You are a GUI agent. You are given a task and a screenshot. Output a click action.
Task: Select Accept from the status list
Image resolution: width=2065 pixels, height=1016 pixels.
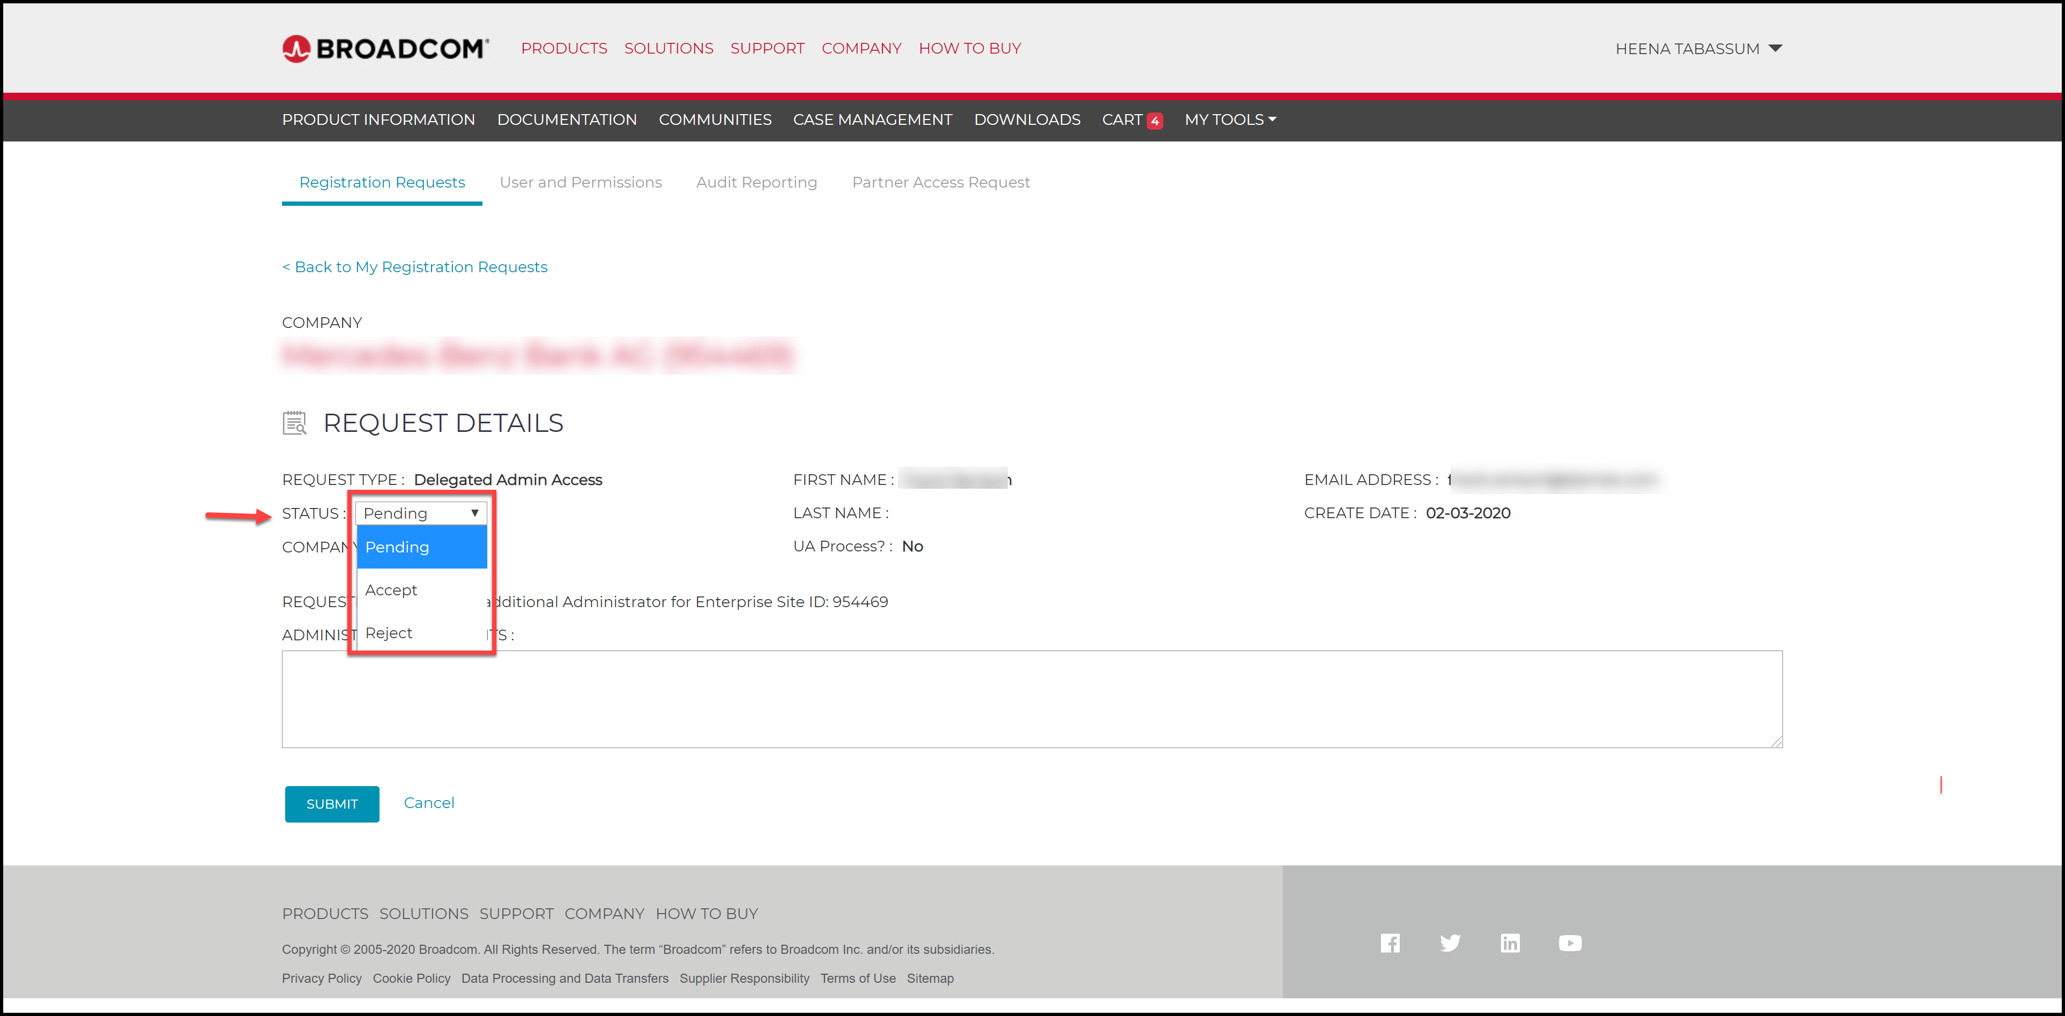coord(391,590)
